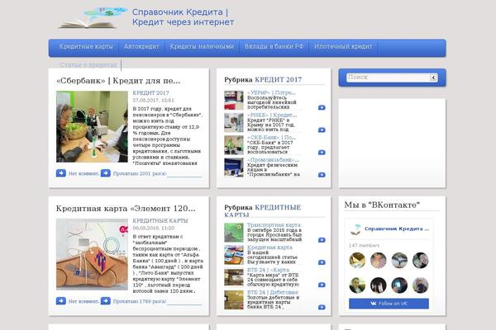Click the СКБ-Банк item thumbnail image

tap(234, 145)
